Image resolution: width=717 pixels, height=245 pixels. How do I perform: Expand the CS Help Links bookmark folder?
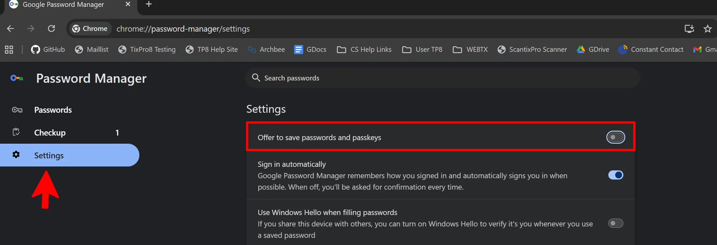[x=364, y=50]
